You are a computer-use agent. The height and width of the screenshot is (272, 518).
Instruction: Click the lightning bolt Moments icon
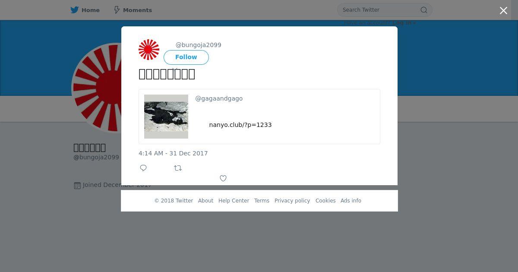[x=117, y=10]
